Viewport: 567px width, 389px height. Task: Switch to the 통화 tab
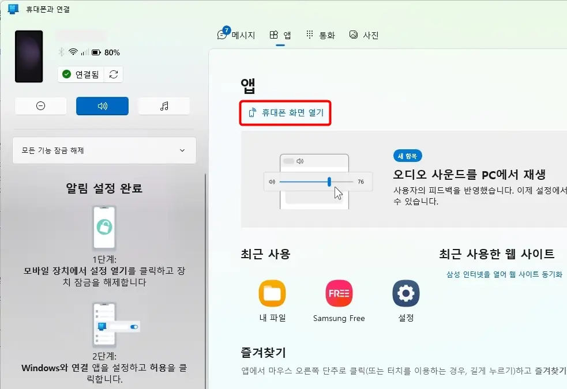[321, 35]
